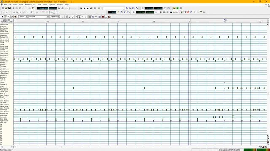This screenshot has width=270, height=151.
Task: Open the Insert menu
Action: click(21, 5)
